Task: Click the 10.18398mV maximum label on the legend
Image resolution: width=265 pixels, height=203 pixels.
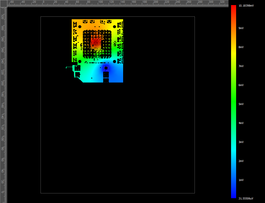Action: 246,6
